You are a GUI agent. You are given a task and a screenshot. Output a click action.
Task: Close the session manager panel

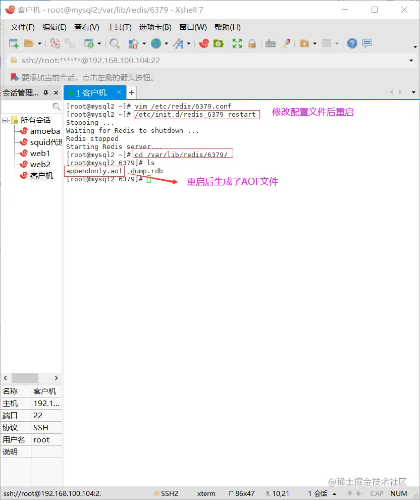pos(56,93)
